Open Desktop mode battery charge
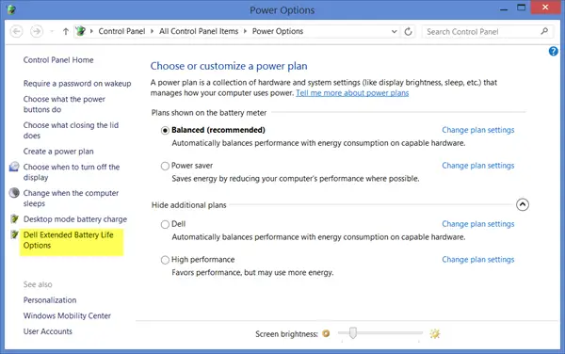This screenshot has height=354, width=565. [75, 219]
